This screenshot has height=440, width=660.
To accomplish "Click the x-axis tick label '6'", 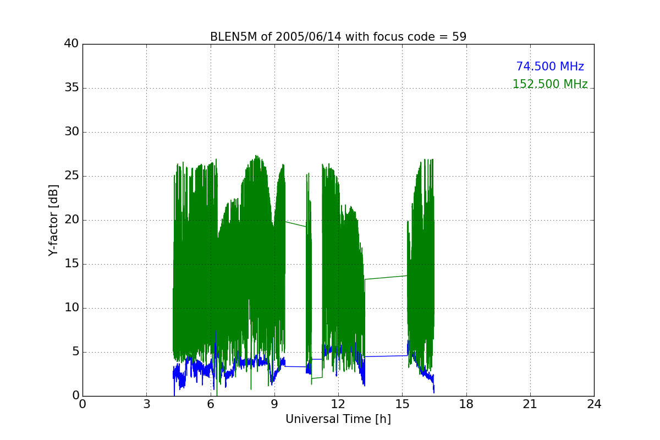I will point(211,404).
